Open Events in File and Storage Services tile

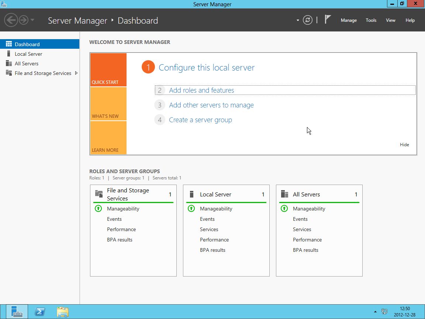tap(114, 219)
